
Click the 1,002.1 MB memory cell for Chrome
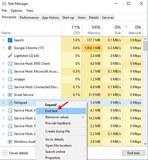coord(92,48)
